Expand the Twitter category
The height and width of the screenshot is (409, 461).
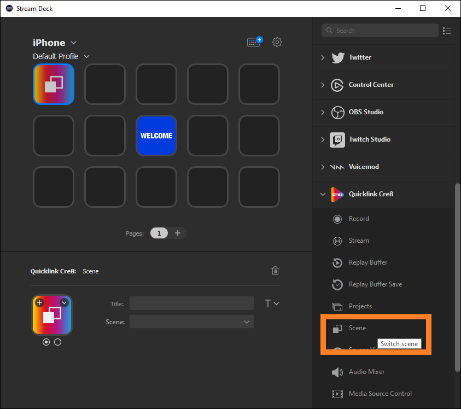pyautogui.click(x=323, y=57)
